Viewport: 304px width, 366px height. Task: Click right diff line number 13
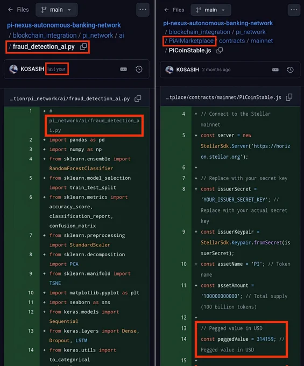click(x=184, y=328)
